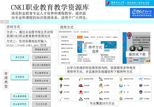Click the 专业教学标准 resource box

(41, 73)
